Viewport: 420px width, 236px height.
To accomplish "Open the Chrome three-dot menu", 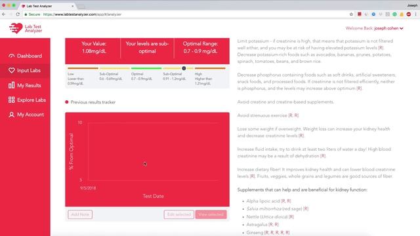I will (415, 14).
